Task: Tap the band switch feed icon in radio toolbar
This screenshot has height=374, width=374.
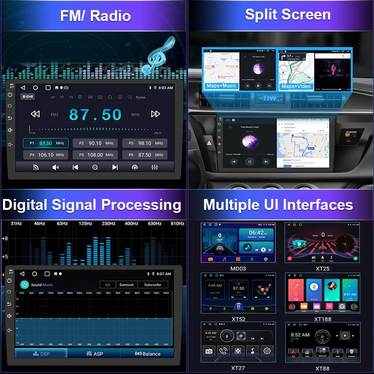Action: pos(36,168)
